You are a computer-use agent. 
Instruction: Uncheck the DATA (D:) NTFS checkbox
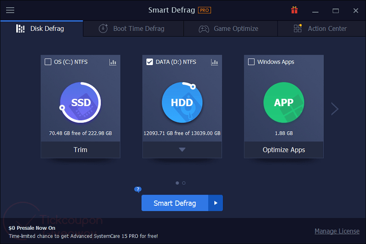(x=150, y=62)
